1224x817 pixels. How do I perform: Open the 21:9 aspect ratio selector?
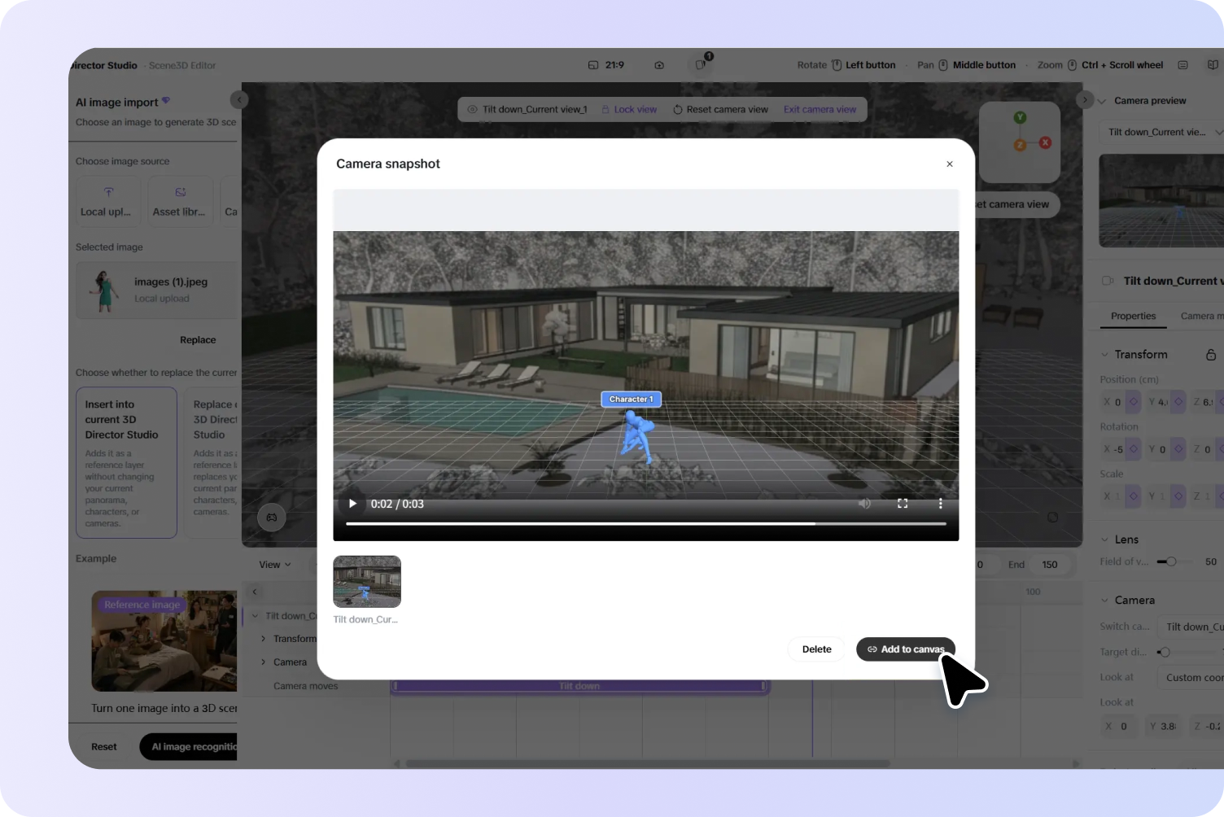[x=606, y=65]
